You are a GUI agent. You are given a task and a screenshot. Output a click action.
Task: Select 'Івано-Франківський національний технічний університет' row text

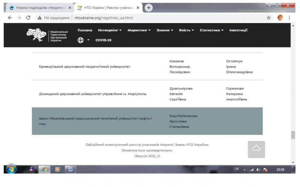[x=96, y=121]
